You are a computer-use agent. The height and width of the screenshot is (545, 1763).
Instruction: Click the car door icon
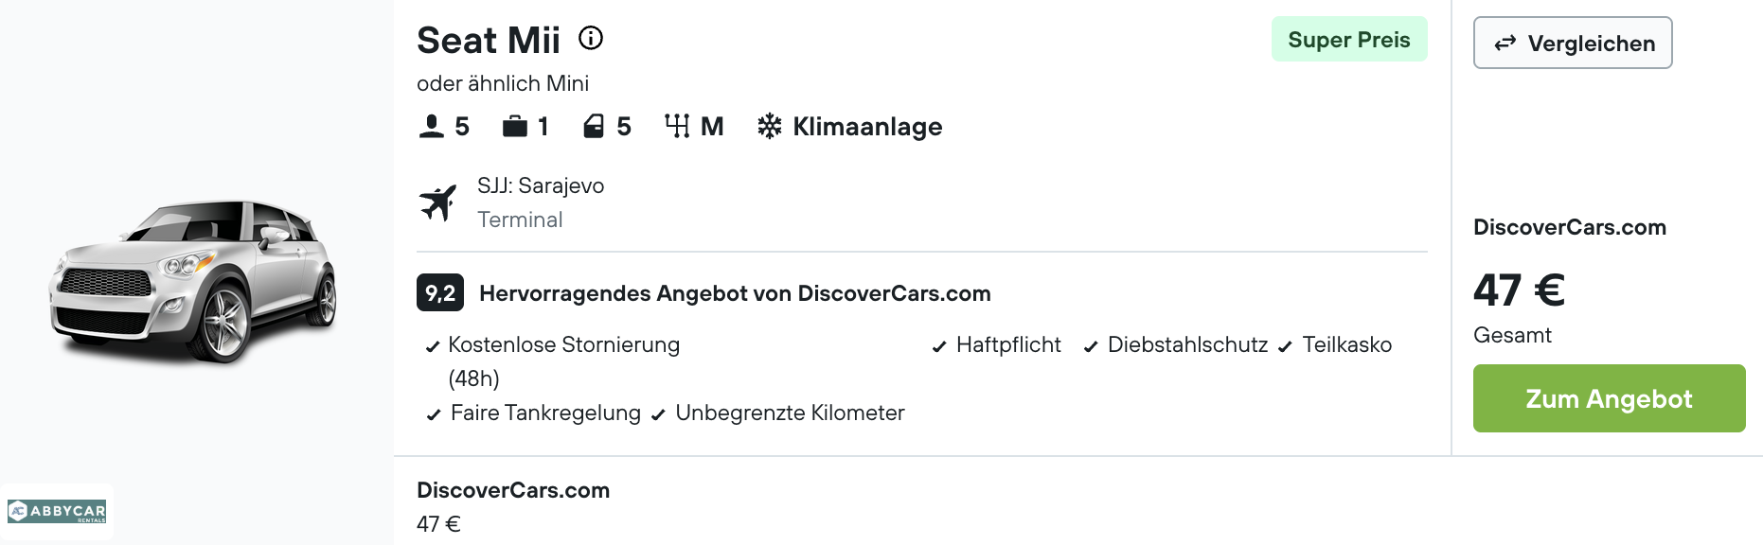pyautogui.click(x=594, y=126)
